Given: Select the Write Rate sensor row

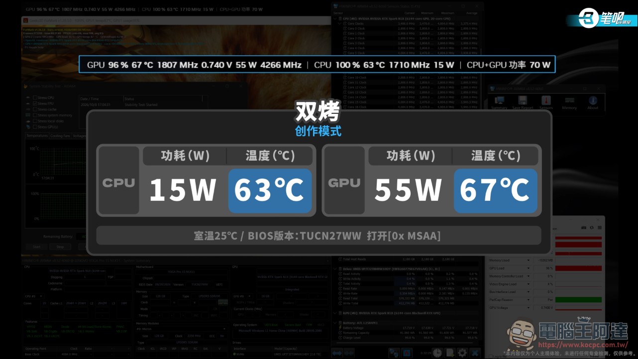Looking at the screenshot, I should (408, 293).
